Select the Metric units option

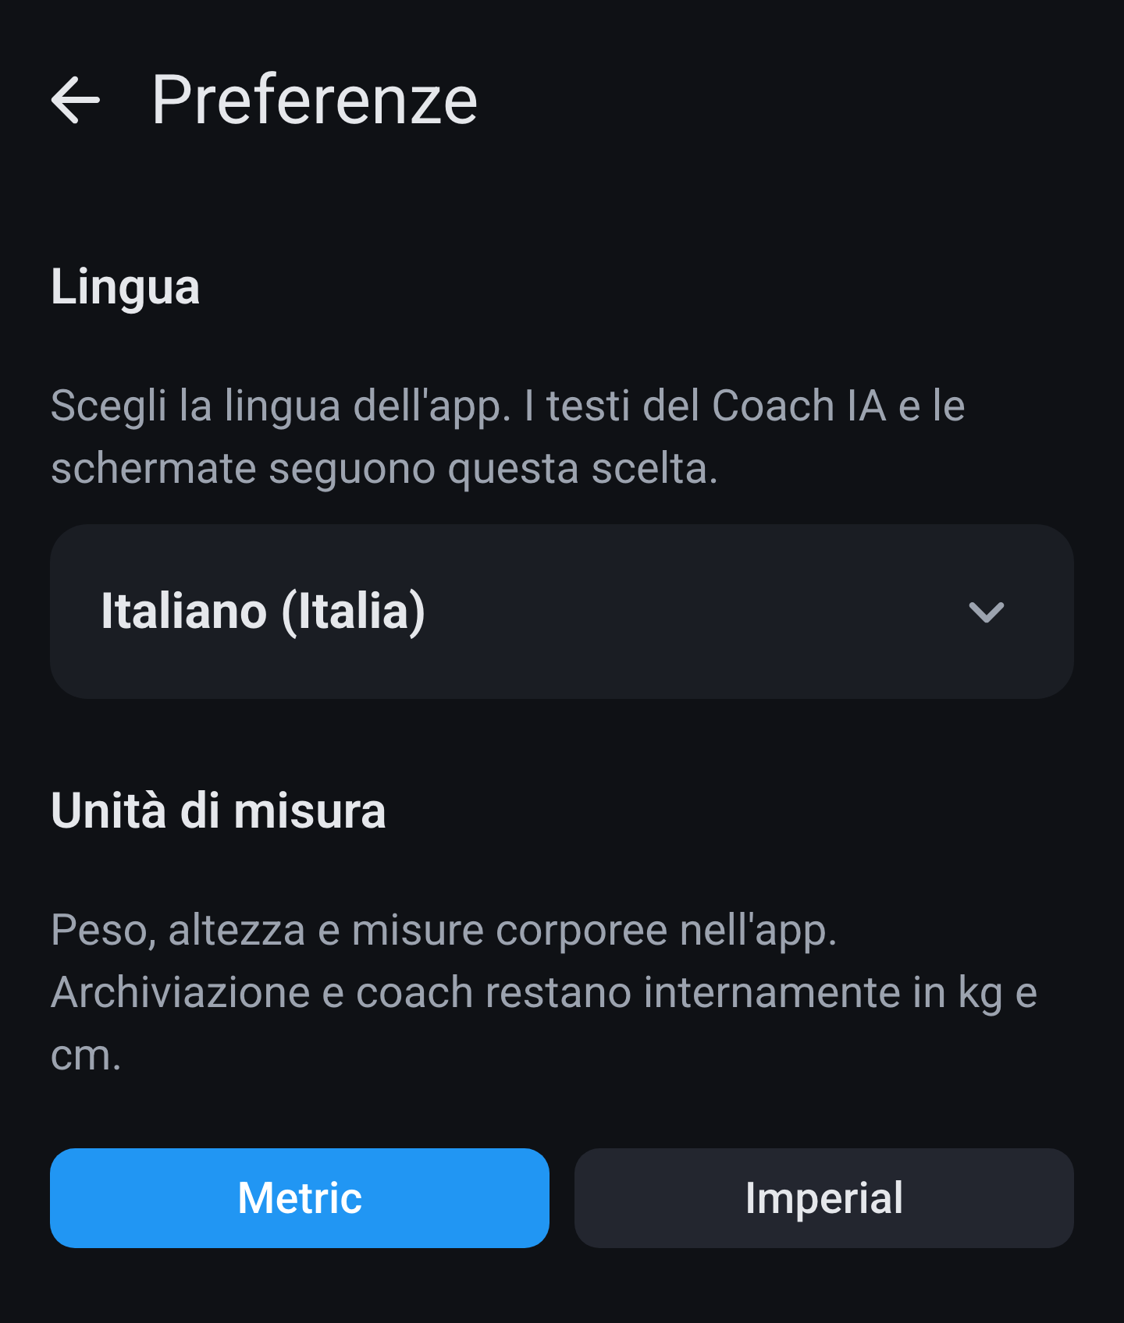coord(300,1197)
